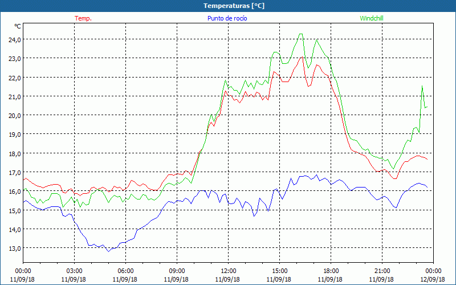Click the 13,0 y-axis value
The height and width of the screenshot is (285, 456).
(x=15, y=249)
